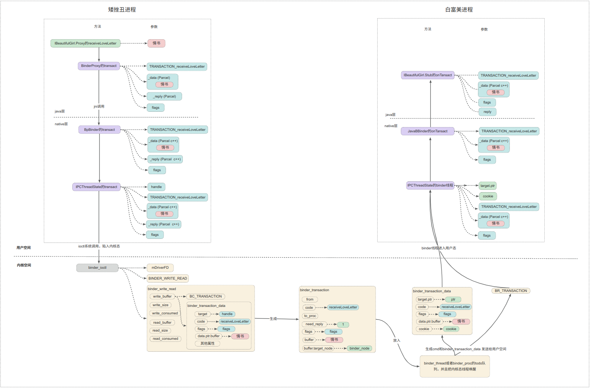Select the 内核空间 label
The height and width of the screenshot is (388, 590).
click(x=24, y=265)
